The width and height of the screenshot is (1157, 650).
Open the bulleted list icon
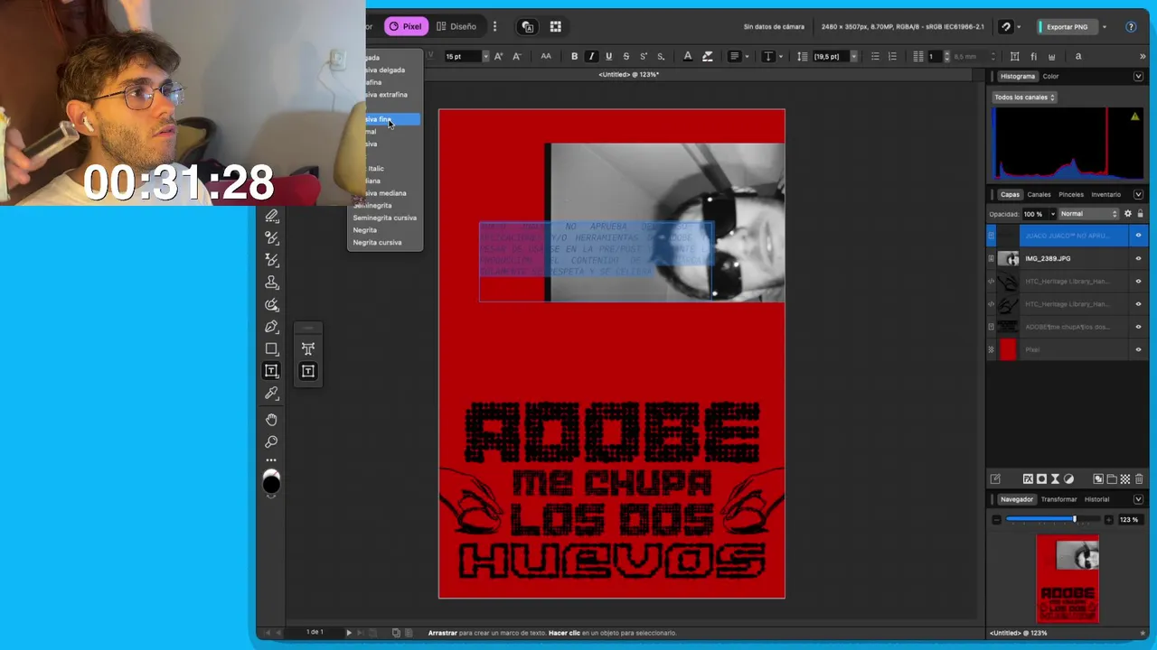point(875,56)
